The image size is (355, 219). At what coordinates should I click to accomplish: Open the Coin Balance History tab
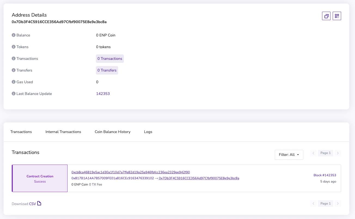click(x=112, y=132)
